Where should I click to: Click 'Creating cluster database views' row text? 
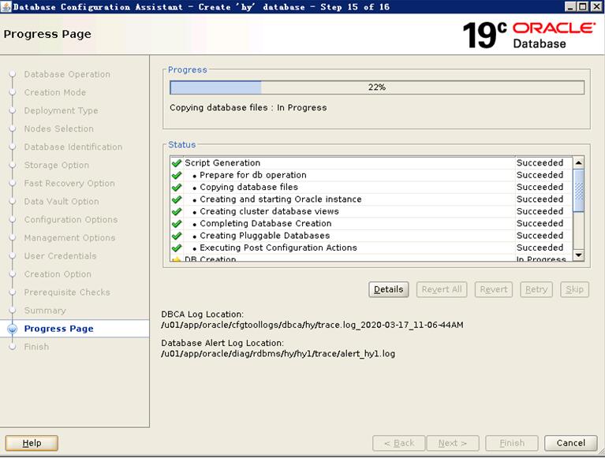pos(269,211)
